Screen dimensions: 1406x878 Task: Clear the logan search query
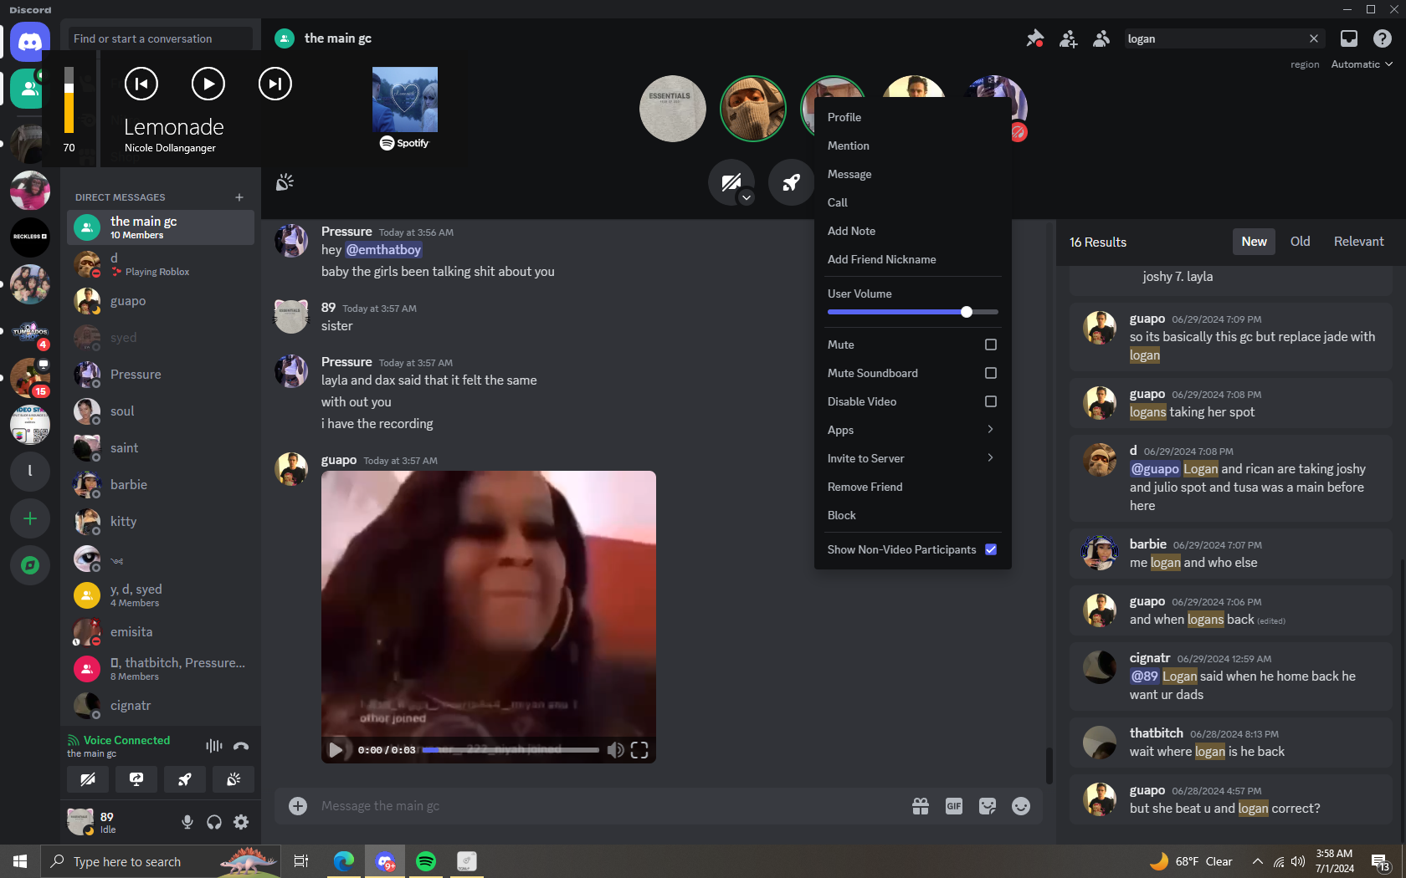(x=1314, y=38)
